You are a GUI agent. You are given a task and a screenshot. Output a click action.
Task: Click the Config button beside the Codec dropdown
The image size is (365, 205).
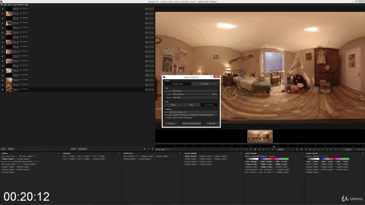[x=214, y=94]
